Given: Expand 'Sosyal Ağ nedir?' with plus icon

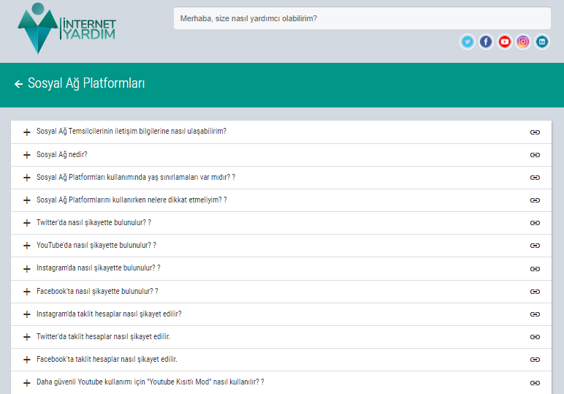Looking at the screenshot, I should click(x=26, y=155).
